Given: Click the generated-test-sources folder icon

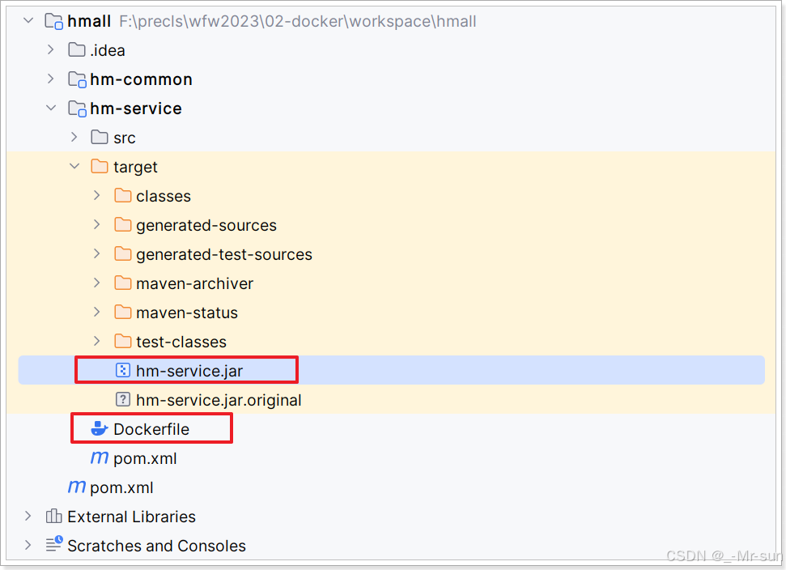Looking at the screenshot, I should coord(123,253).
